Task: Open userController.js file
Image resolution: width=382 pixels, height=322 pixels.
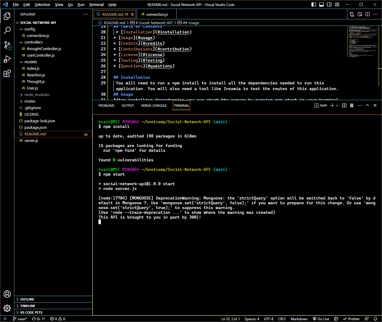Action: tap(53, 55)
